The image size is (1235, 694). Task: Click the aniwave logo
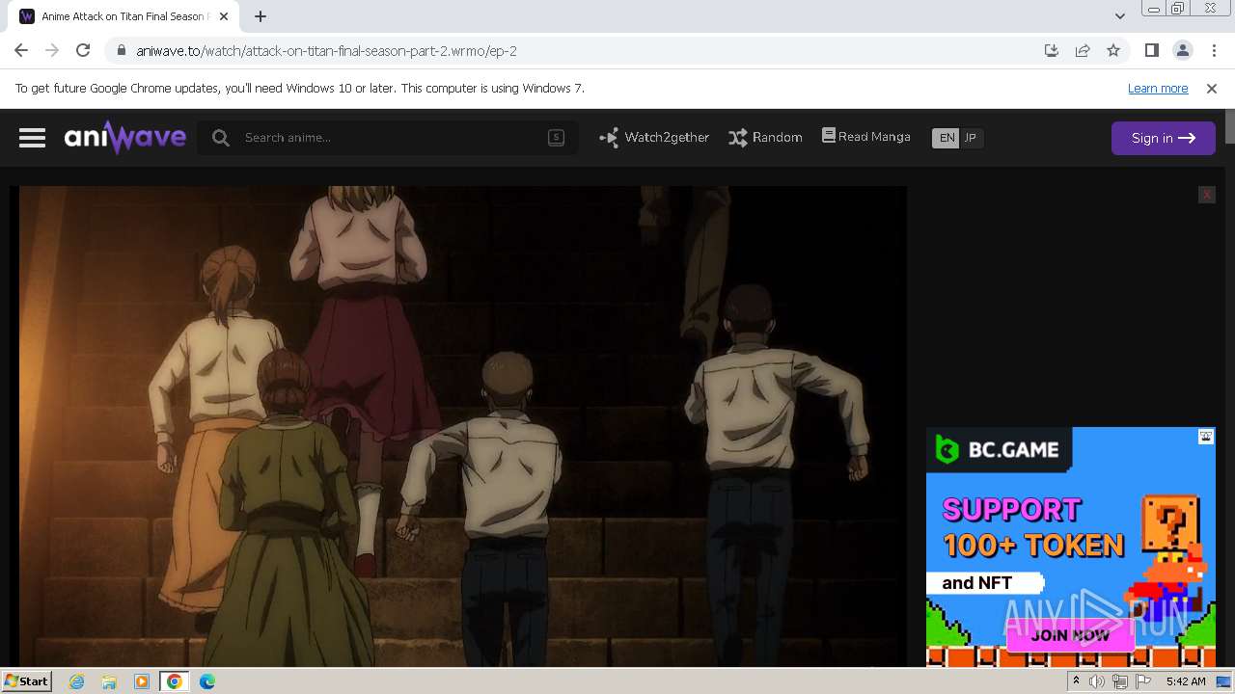[x=125, y=138]
